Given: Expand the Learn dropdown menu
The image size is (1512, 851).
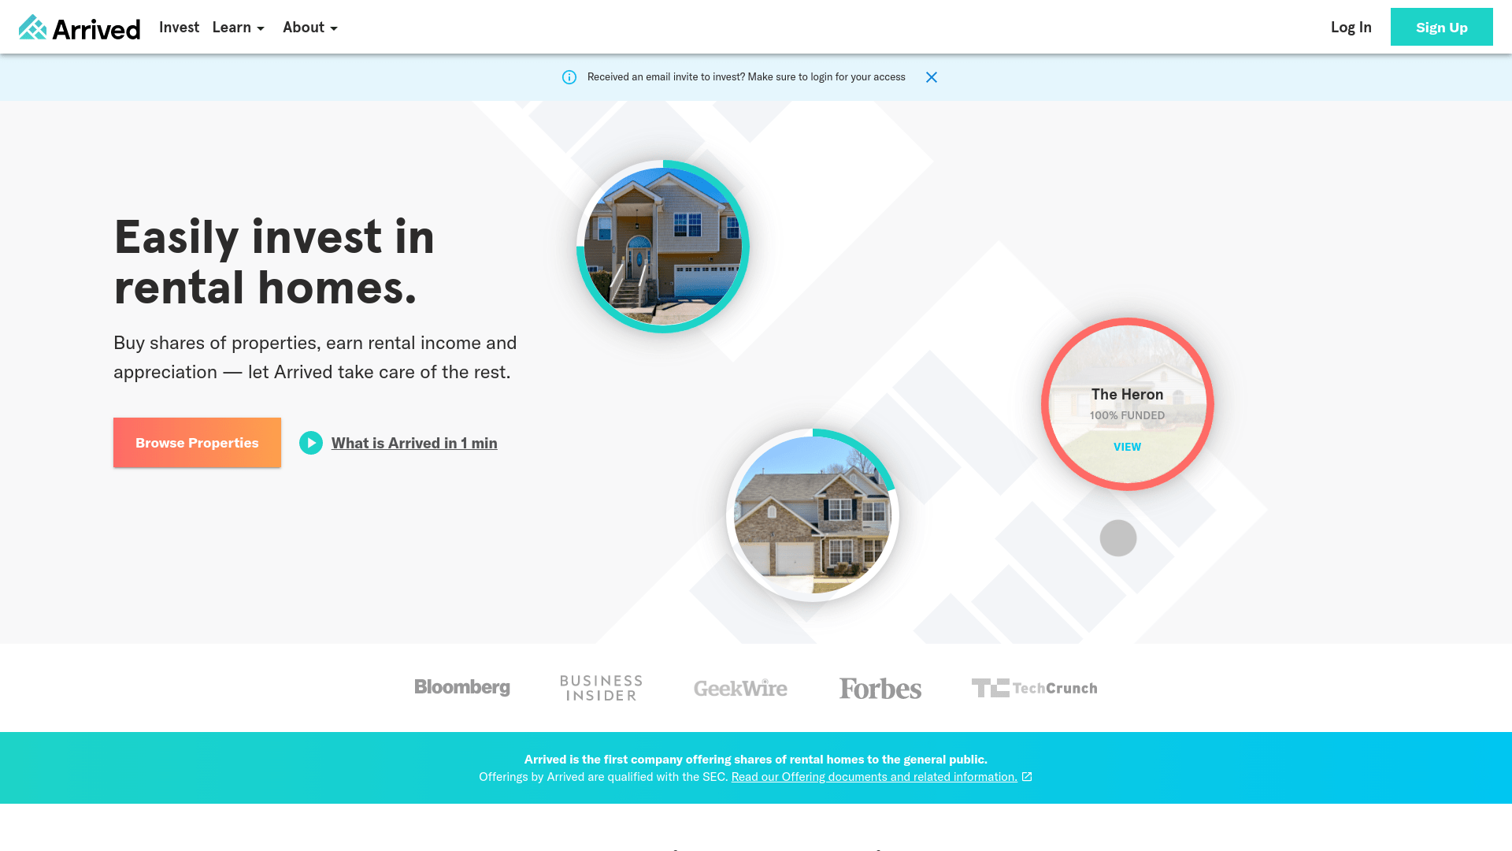Looking at the screenshot, I should click(x=238, y=28).
